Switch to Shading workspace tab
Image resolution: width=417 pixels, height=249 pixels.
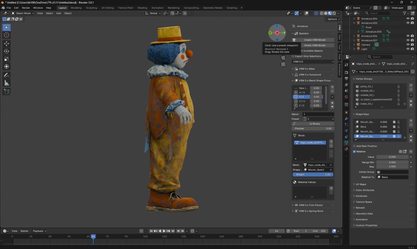point(142,8)
